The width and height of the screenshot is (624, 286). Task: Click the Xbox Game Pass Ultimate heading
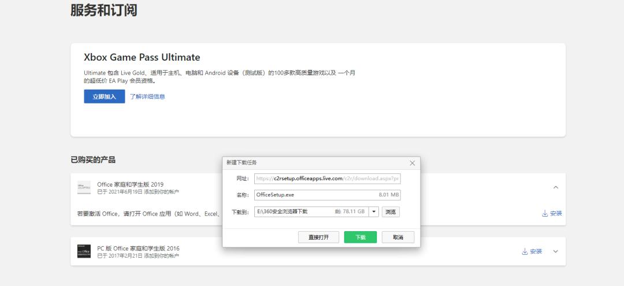[x=142, y=57]
